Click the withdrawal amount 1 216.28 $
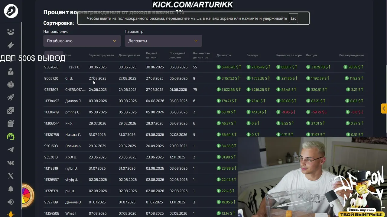The image size is (387, 217). click(259, 90)
